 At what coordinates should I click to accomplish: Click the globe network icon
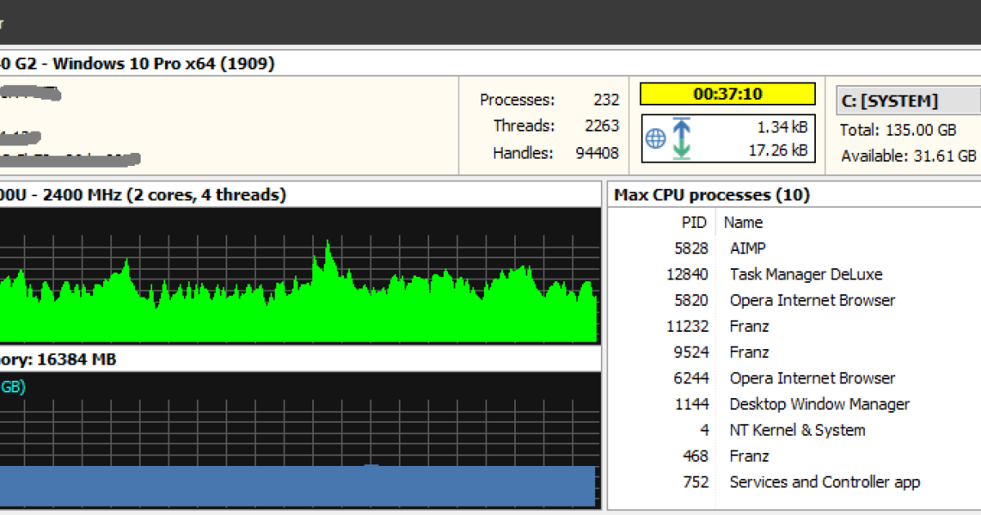click(x=656, y=137)
